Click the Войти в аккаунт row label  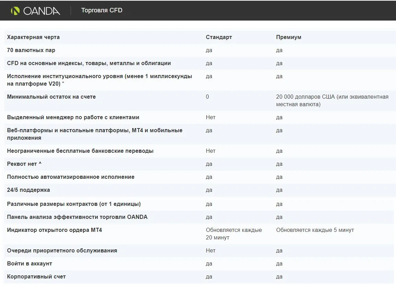29,263
